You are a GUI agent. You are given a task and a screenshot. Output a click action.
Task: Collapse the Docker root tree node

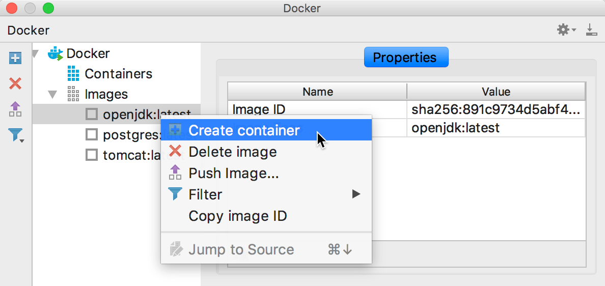click(35, 53)
